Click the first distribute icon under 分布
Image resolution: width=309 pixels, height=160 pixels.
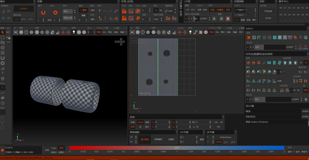tap(248, 90)
